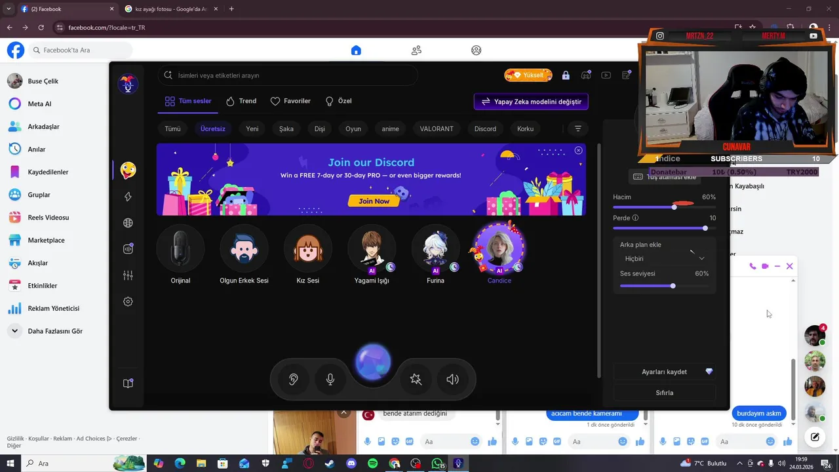Open the category filter list icon

coord(577,128)
